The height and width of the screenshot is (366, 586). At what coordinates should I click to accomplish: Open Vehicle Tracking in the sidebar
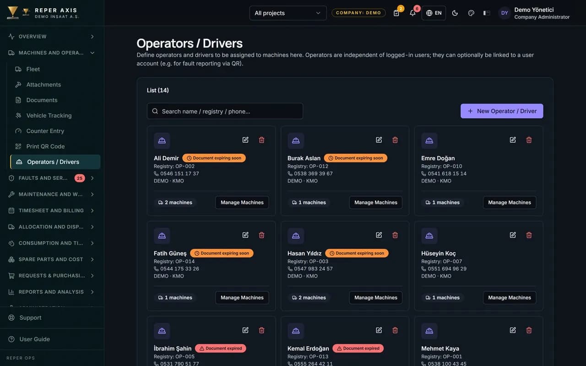click(x=55, y=116)
